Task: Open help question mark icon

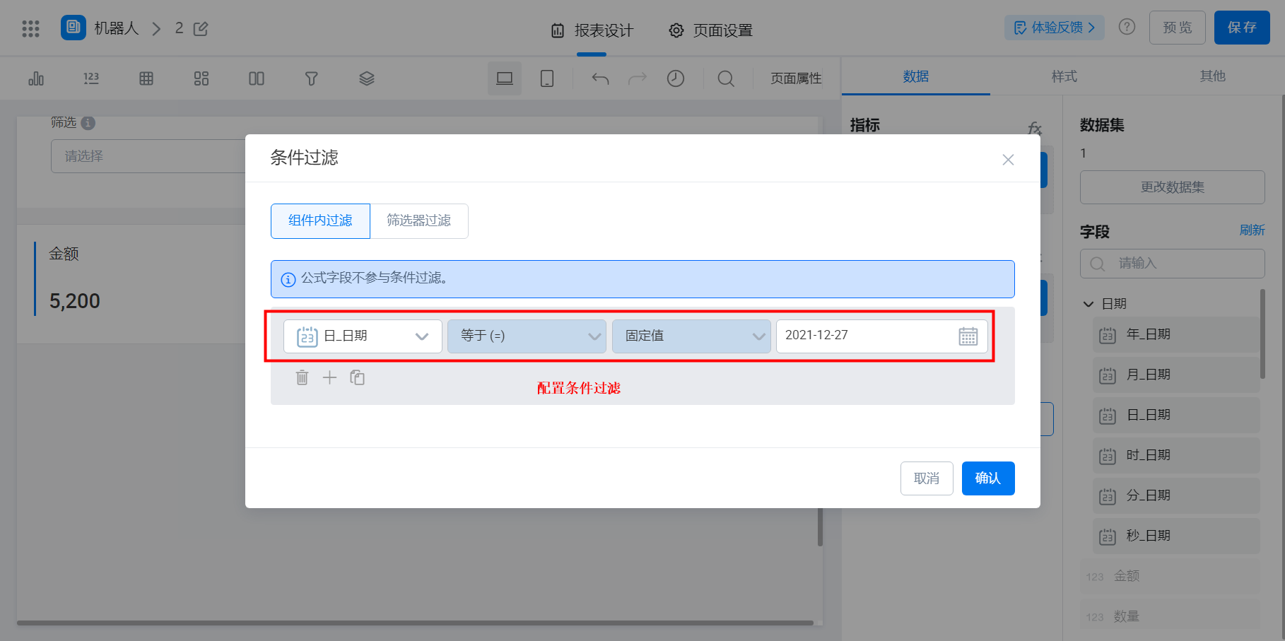Action: (x=1127, y=27)
